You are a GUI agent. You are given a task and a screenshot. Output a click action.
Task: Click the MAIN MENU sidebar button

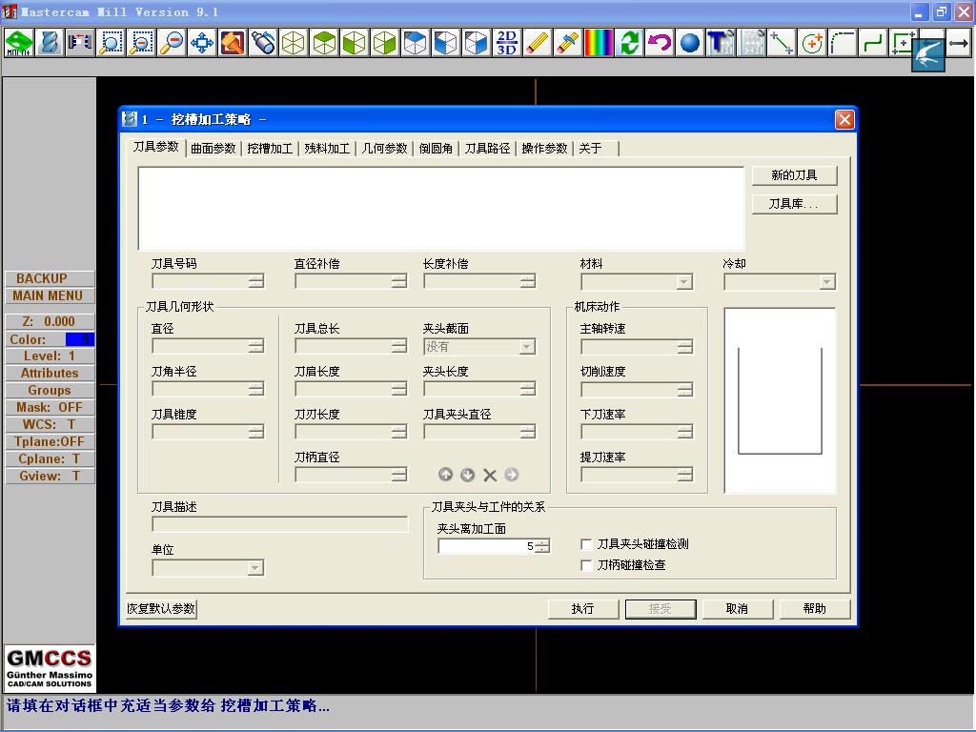pos(50,296)
